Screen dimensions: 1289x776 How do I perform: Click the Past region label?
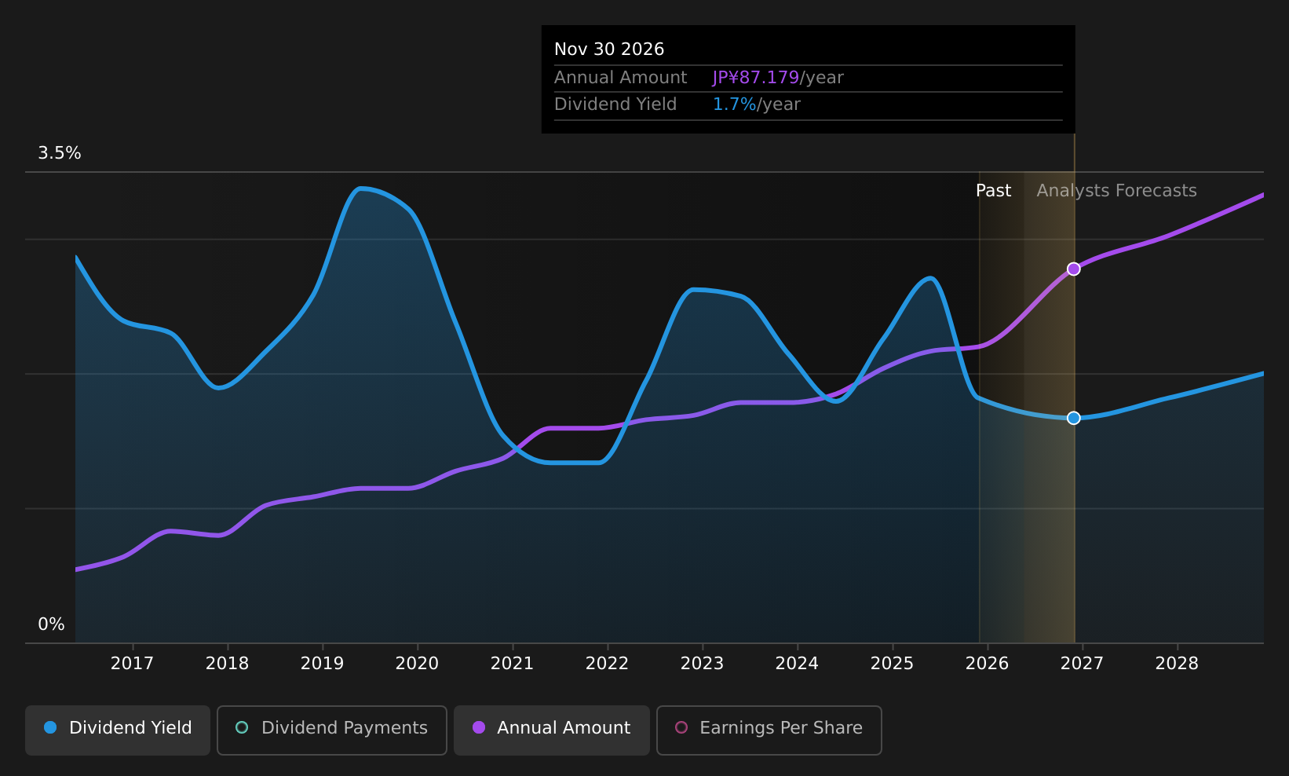tap(993, 191)
